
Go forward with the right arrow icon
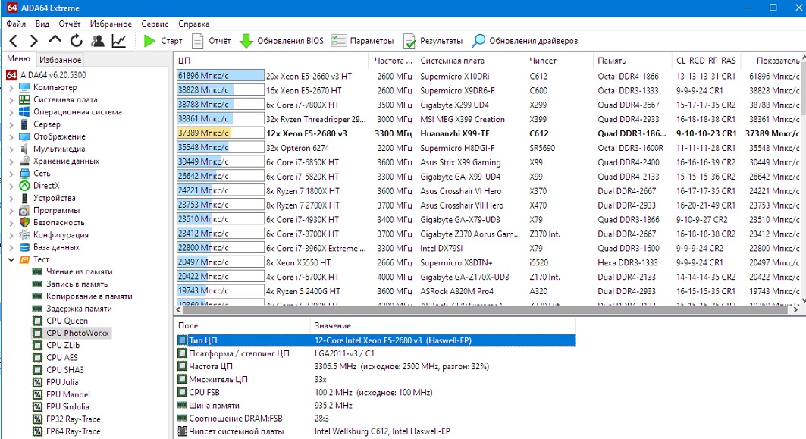pyautogui.click(x=33, y=41)
